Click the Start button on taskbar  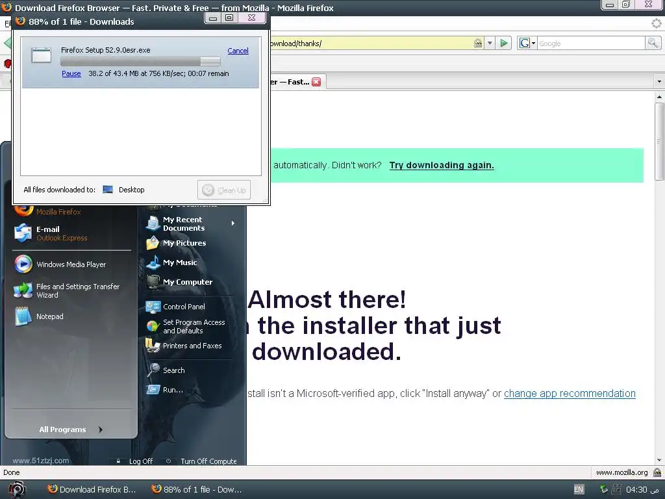pos(17,490)
